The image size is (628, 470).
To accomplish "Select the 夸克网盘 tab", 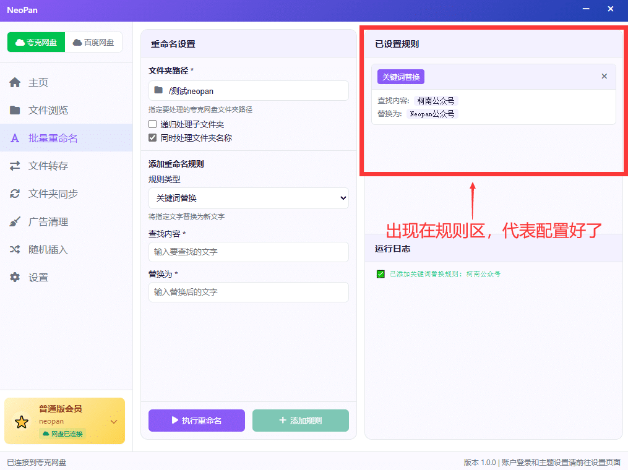I will point(36,42).
